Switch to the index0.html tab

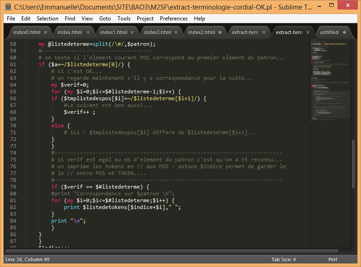pyautogui.click(x=27, y=33)
